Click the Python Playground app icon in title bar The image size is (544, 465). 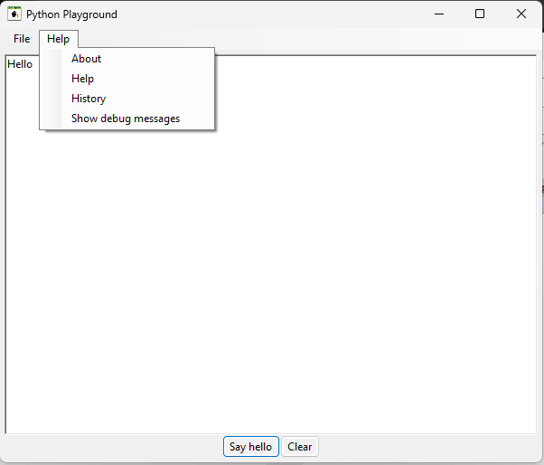(x=14, y=14)
